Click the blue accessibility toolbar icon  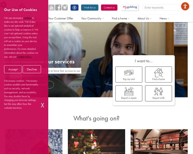[x=74, y=8]
